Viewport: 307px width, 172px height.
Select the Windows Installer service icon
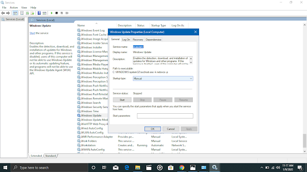[79, 47]
